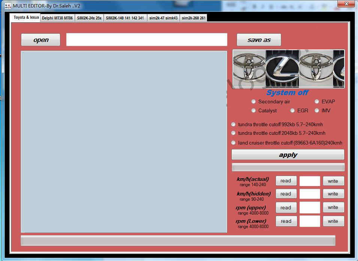Write the rpm (Lower) value
The width and height of the screenshot is (358, 261).
coord(333,221)
